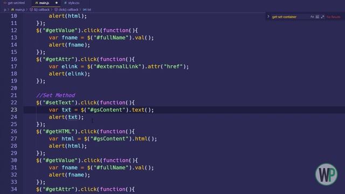Screen dimensions: 345x194
Task: Click "#getValue" selector on line 12
Action: point(60,30)
